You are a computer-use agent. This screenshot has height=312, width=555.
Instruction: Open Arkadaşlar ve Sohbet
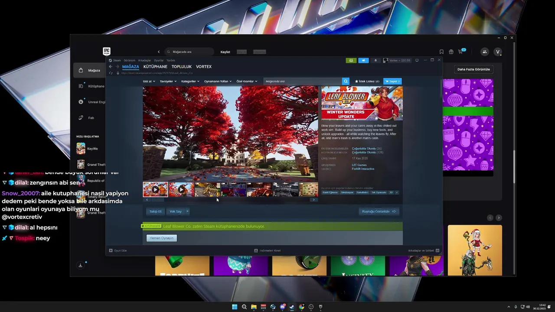coord(424,250)
